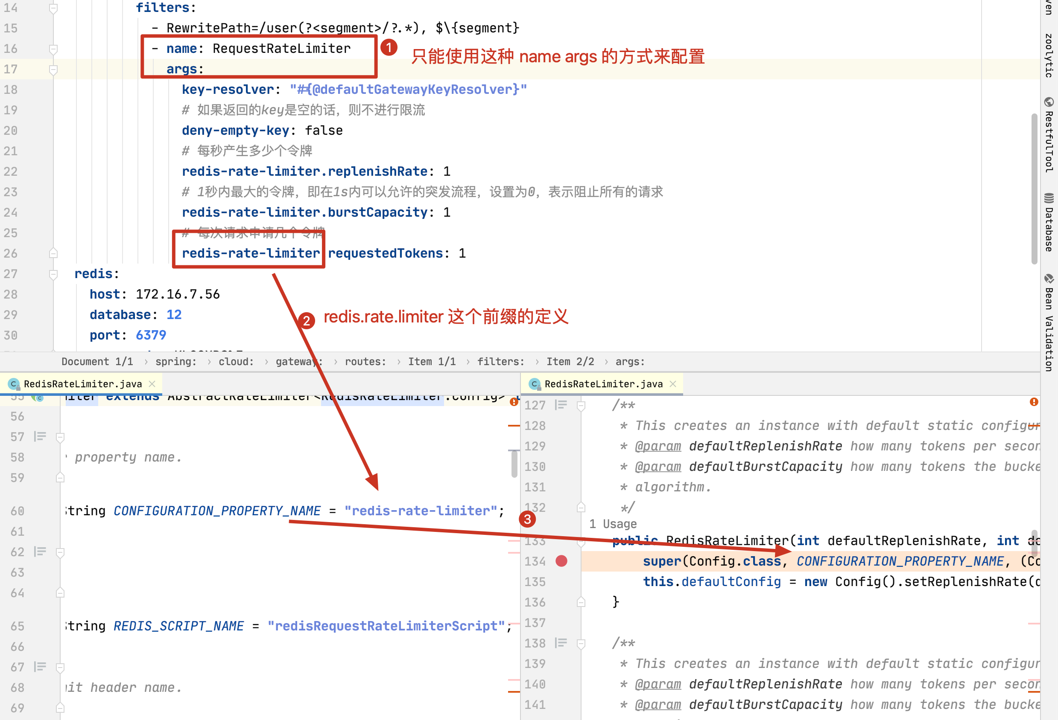Open the Database tool window
The width and height of the screenshot is (1058, 720).
pos(1049,222)
